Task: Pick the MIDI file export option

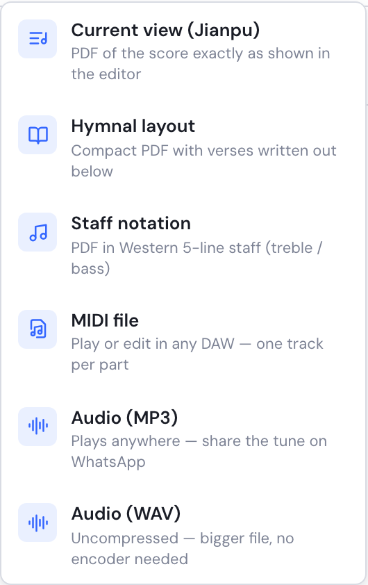Action: pyautogui.click(x=183, y=342)
